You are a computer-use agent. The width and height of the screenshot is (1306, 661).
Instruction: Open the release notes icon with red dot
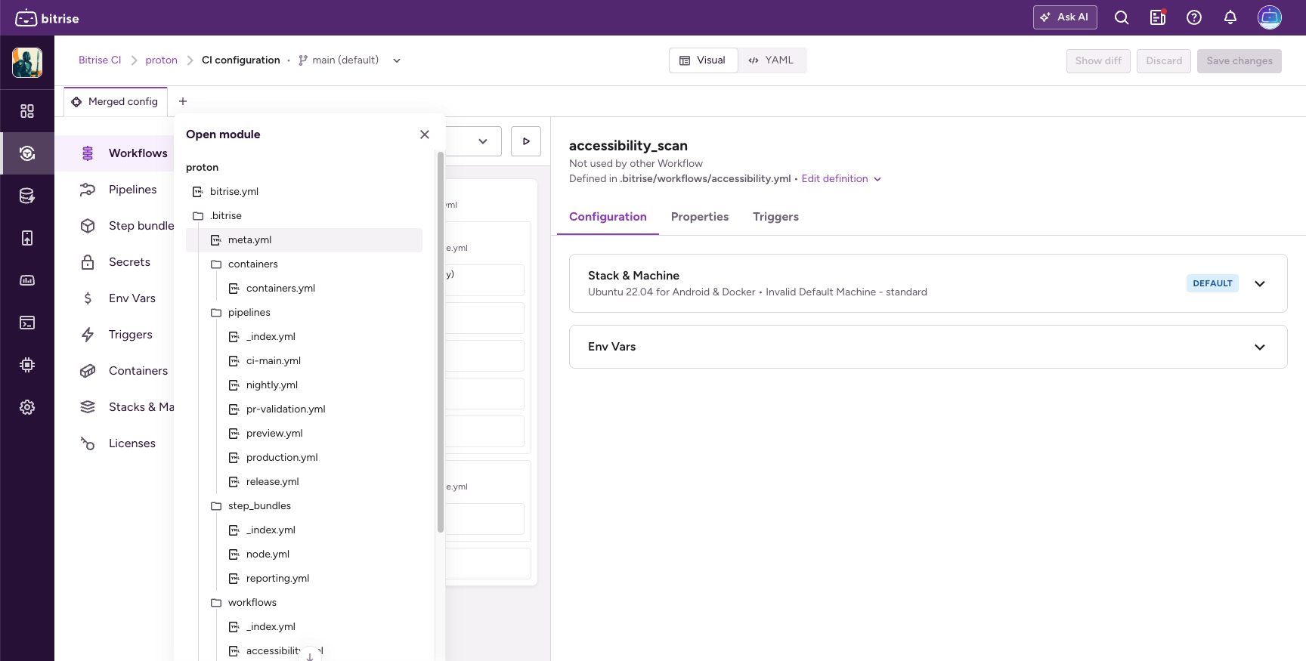[x=1158, y=17]
